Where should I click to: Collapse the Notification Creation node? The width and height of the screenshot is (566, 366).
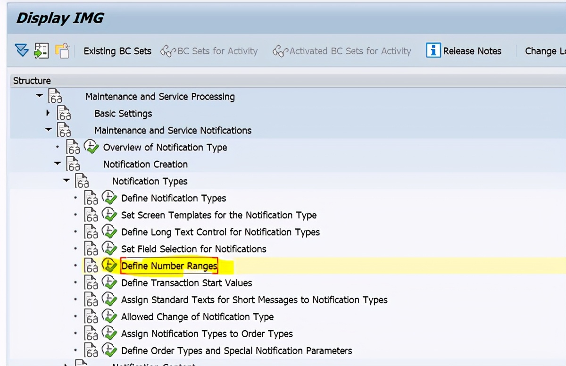[57, 164]
